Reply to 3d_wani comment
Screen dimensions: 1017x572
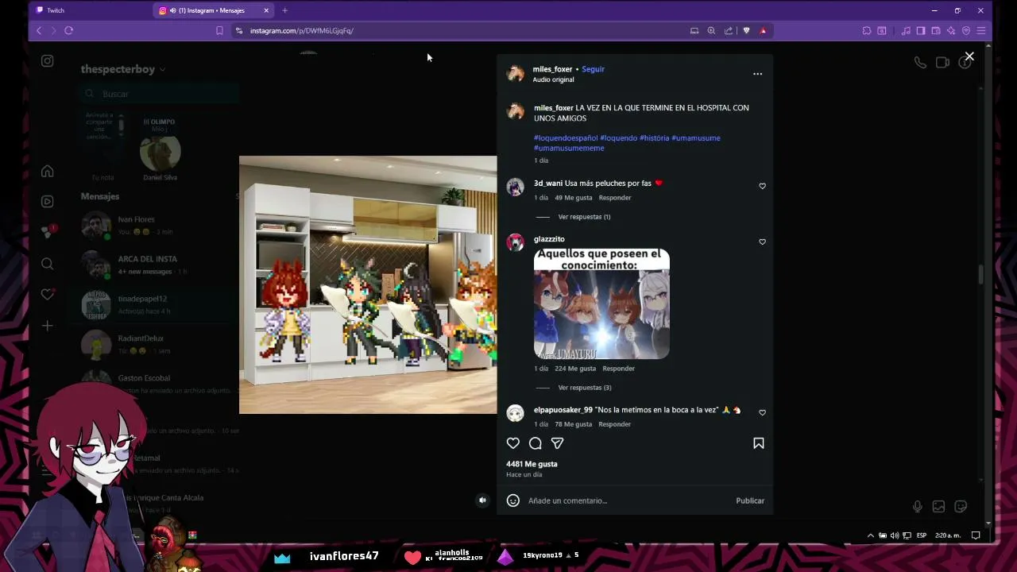coord(615,198)
